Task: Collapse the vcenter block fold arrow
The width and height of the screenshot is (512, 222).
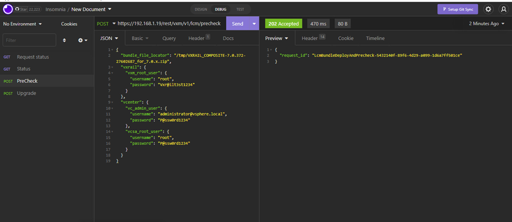Action: coord(112,103)
